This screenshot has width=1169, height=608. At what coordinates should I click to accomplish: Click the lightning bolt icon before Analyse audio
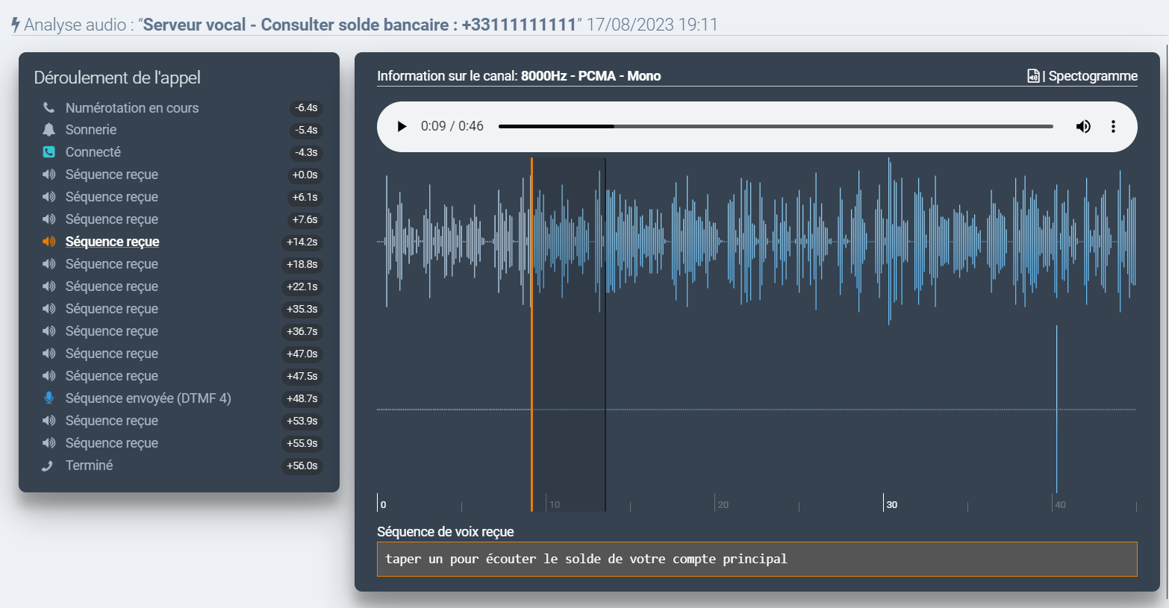coord(16,25)
